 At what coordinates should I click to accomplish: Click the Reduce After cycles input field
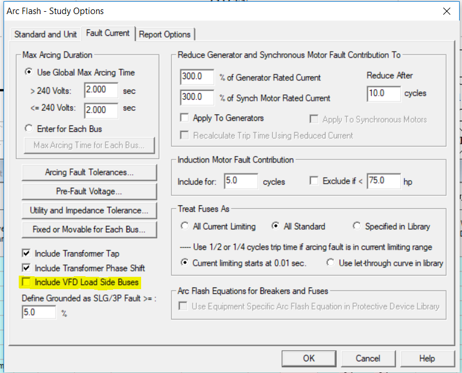click(384, 93)
